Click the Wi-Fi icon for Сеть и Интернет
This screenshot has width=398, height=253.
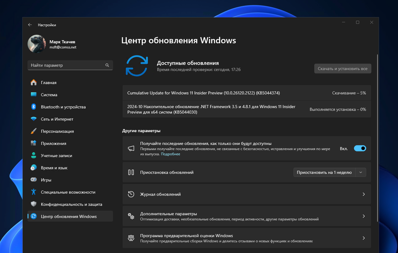coord(34,119)
